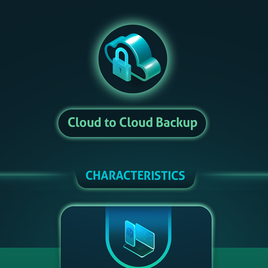Viewport: 268px width, 268px height.
Task: Click the dark card panel right of the shield
Action: [x=191, y=237]
